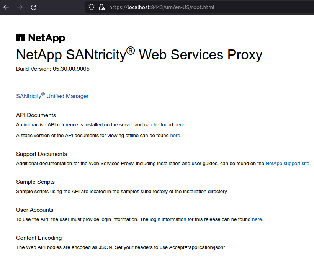Click the 'Support Documents' heading
The image size is (314, 267).
point(41,154)
